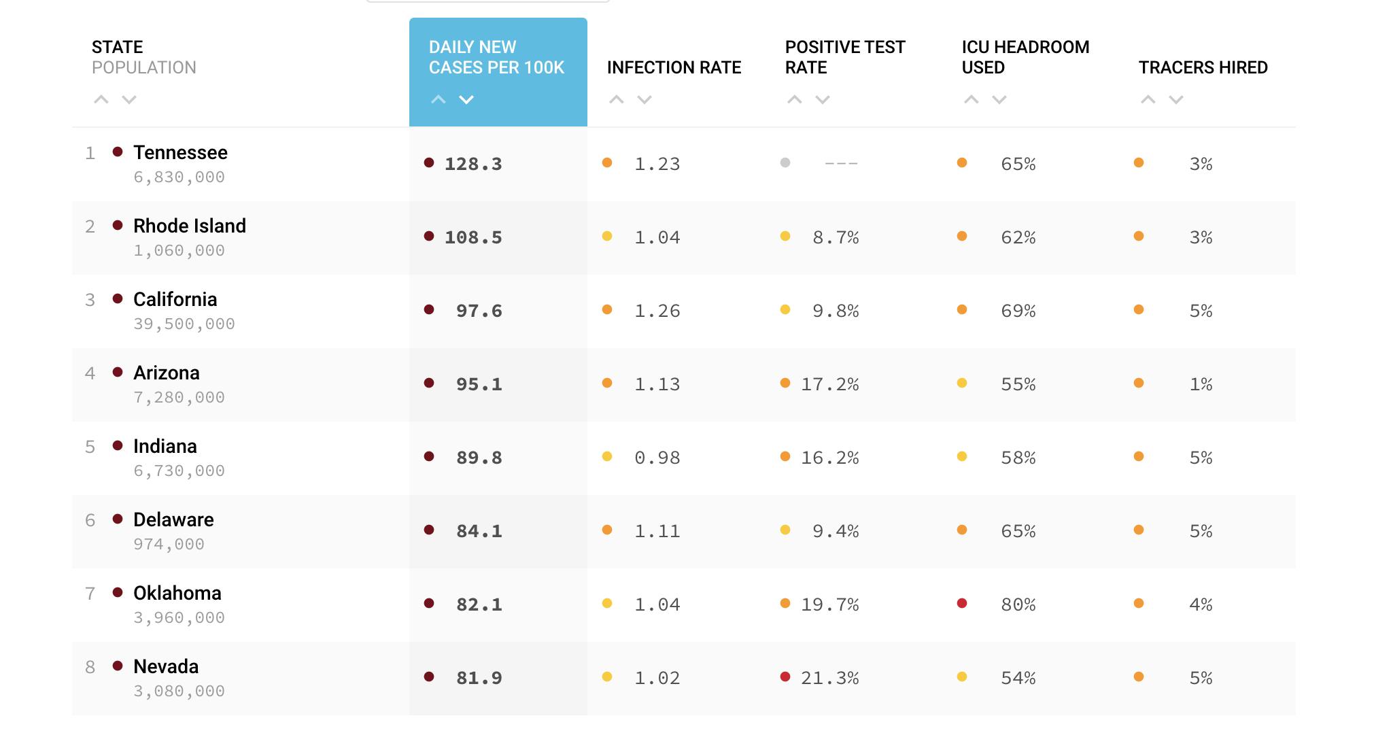Click Oklahoma's red ICU headroom dot
1391x733 pixels.
pos(962,603)
